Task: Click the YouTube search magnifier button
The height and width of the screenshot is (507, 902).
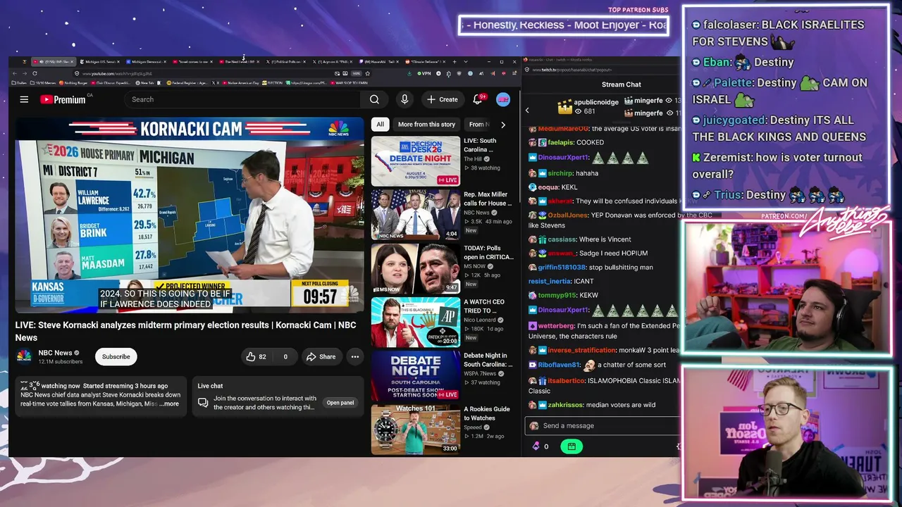Action: coord(374,99)
